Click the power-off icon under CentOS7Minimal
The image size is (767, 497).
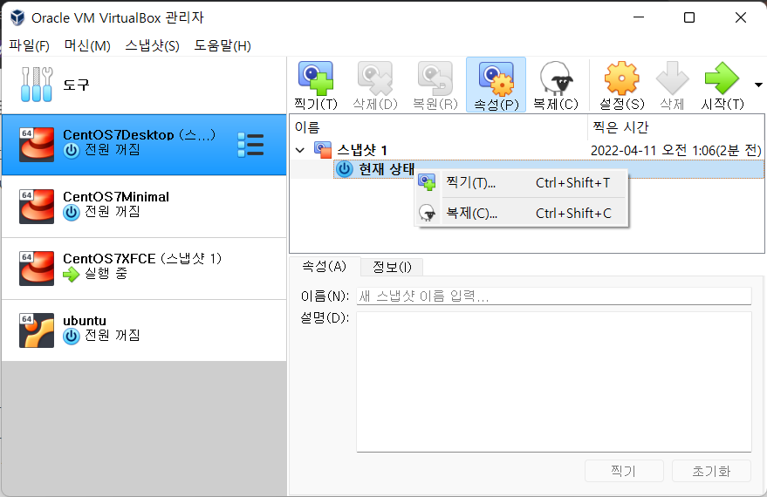click(x=71, y=212)
